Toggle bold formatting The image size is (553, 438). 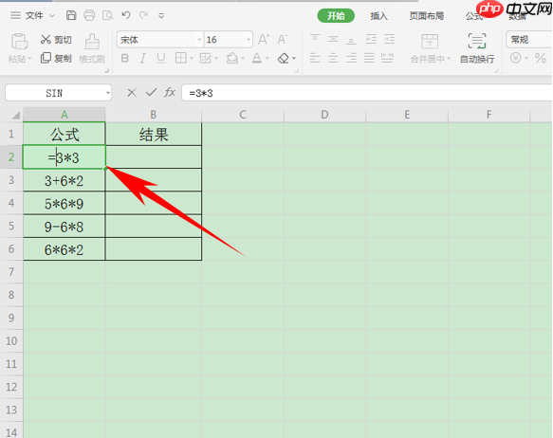point(125,58)
